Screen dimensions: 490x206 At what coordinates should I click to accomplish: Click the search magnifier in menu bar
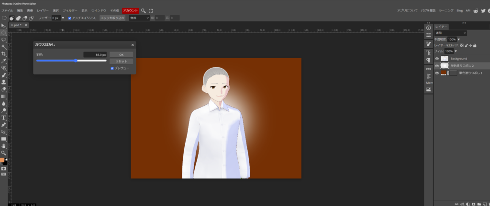143,10
